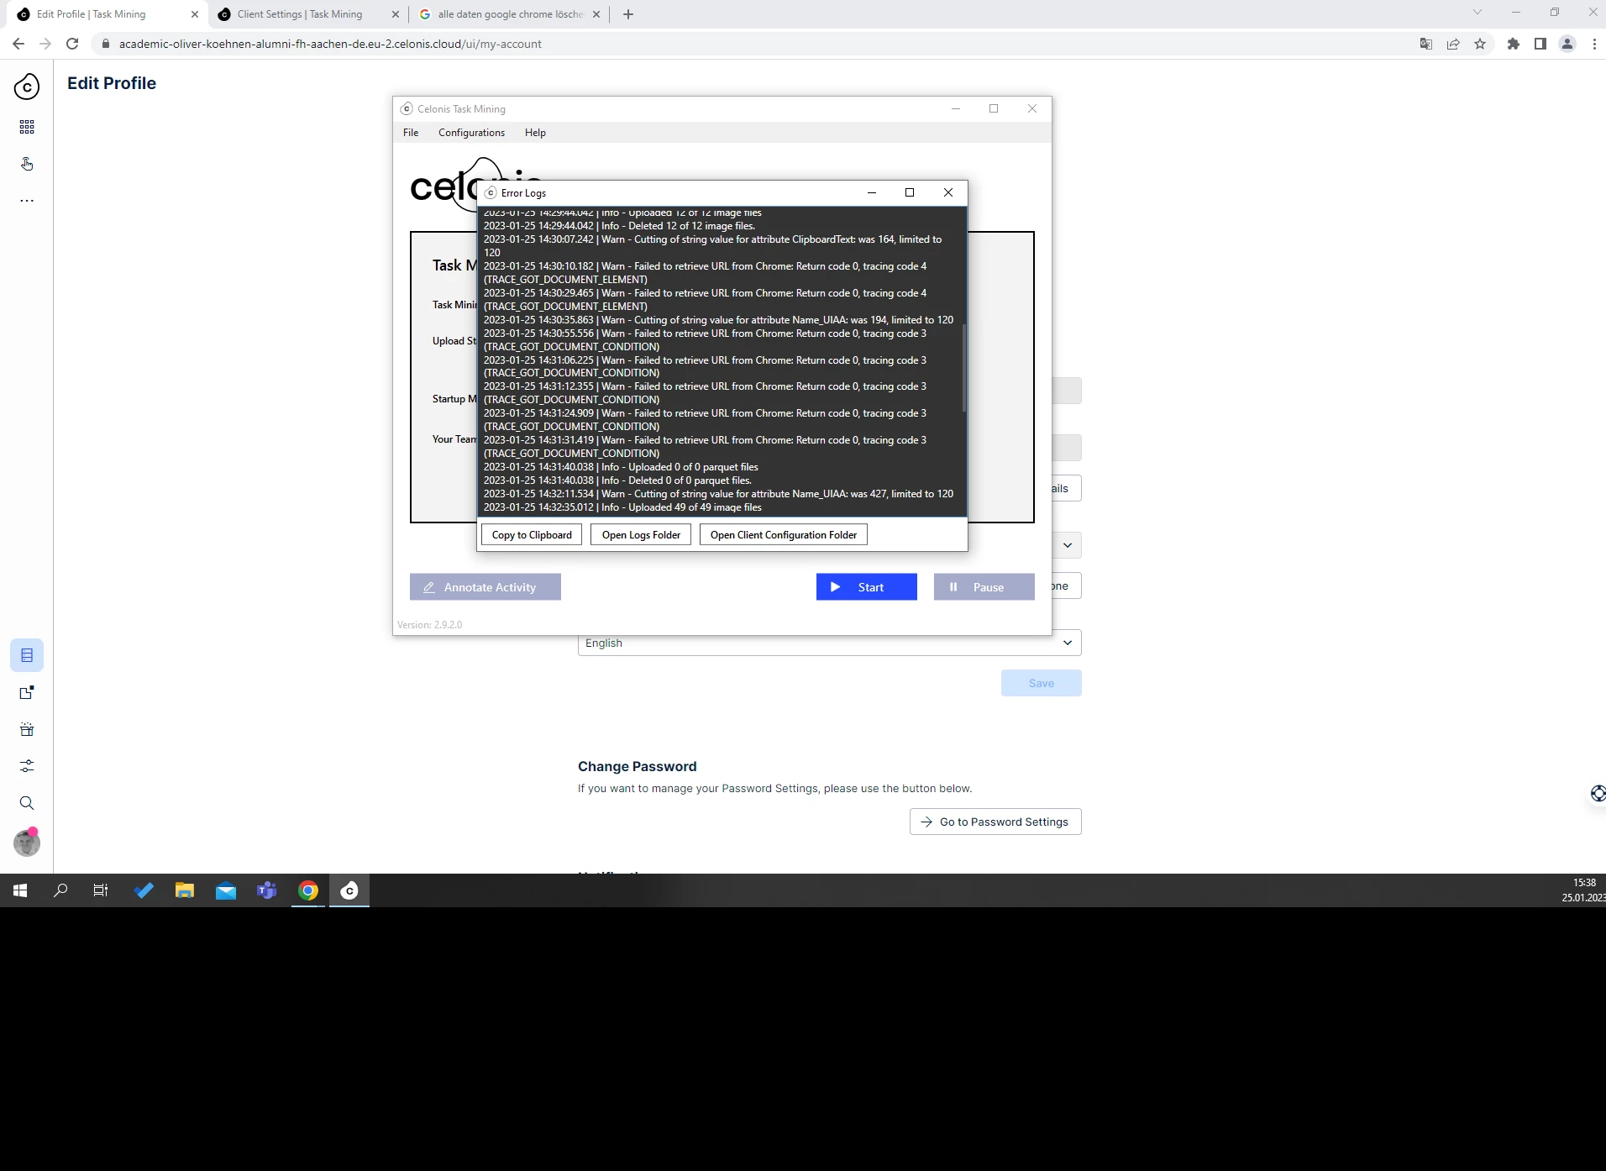Select the highlighted list icon in sidebar
Screen dimensions: 1606x1171
point(27,655)
